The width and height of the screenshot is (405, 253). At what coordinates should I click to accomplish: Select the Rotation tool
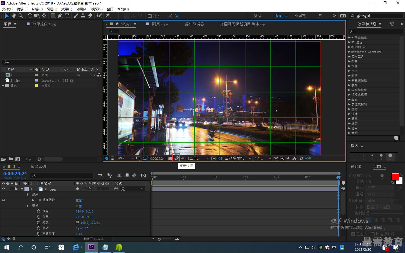pyautogui.click(x=30, y=16)
